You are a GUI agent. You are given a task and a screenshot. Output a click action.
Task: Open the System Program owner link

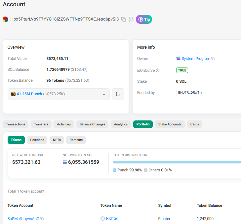(x=196, y=59)
